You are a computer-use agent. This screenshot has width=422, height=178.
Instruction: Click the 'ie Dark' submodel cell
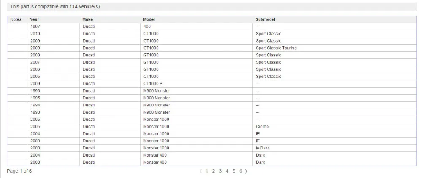(x=262, y=148)
